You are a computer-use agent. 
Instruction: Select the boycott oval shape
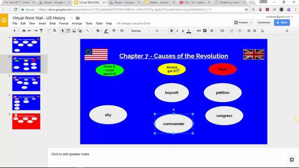point(171,92)
